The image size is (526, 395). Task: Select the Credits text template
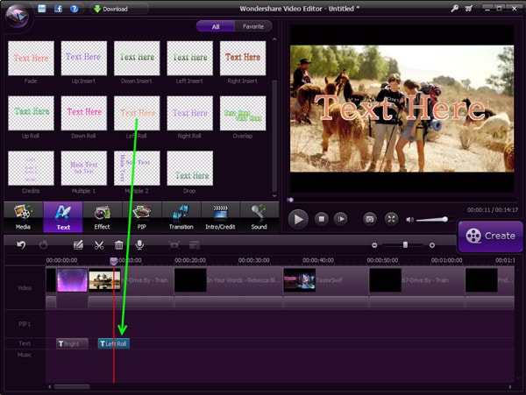tap(31, 168)
